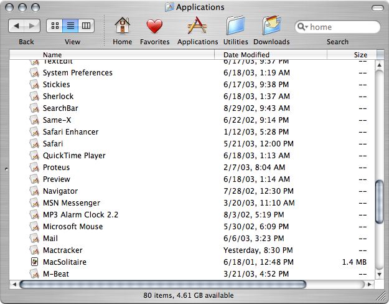Open search magnifier options dropdown

(302, 27)
